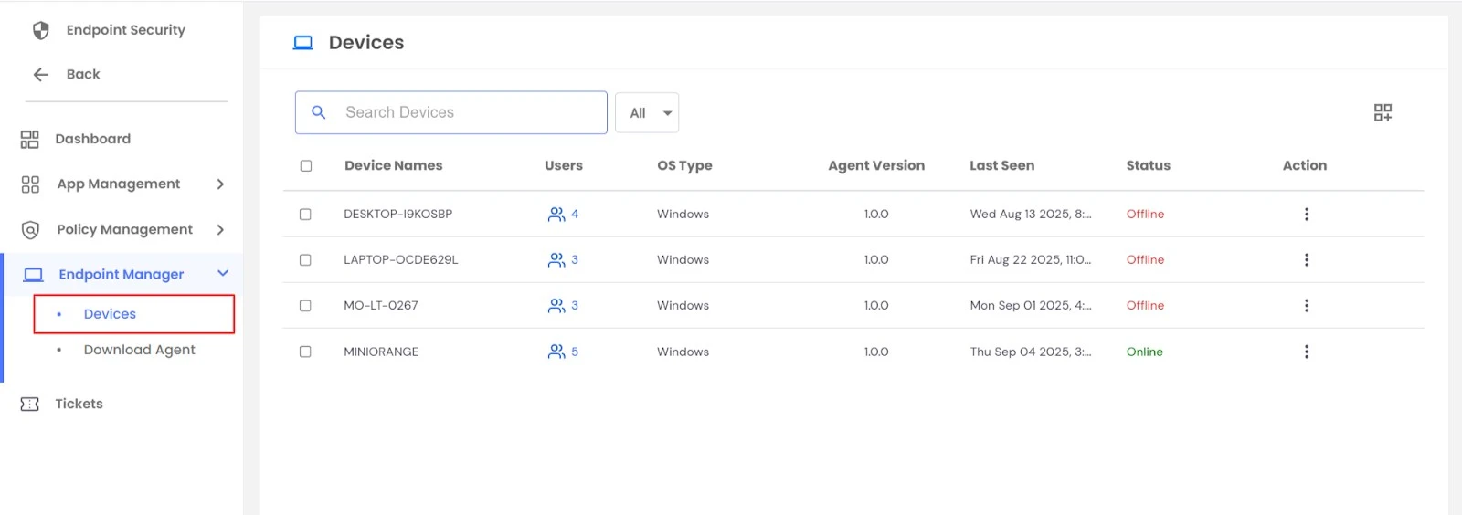Open the Dashboard menu item
Image resolution: width=1462 pixels, height=515 pixels.
tap(92, 139)
